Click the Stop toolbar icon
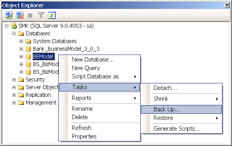 pos(30,15)
